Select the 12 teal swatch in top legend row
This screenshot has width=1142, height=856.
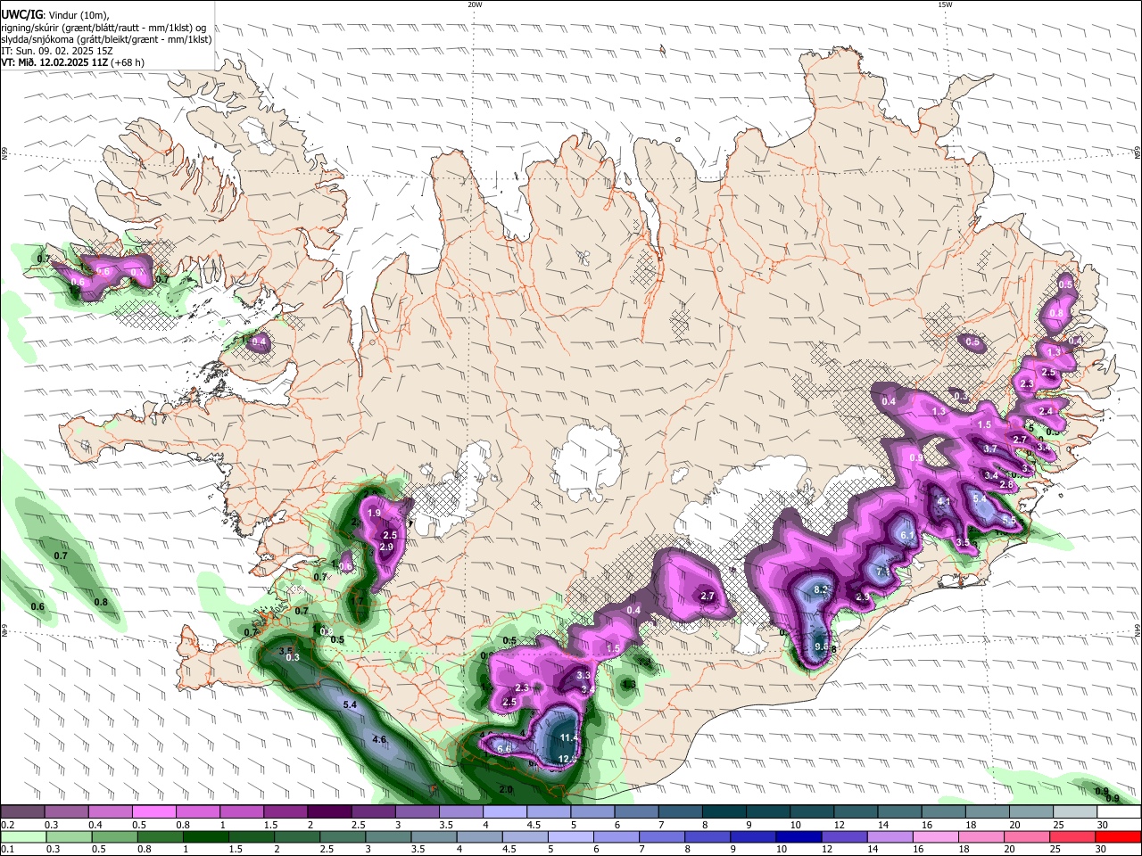click(x=856, y=812)
